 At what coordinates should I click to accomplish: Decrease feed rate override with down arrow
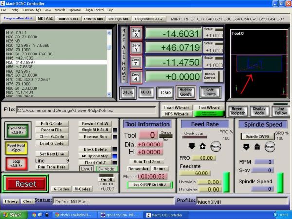point(192,146)
